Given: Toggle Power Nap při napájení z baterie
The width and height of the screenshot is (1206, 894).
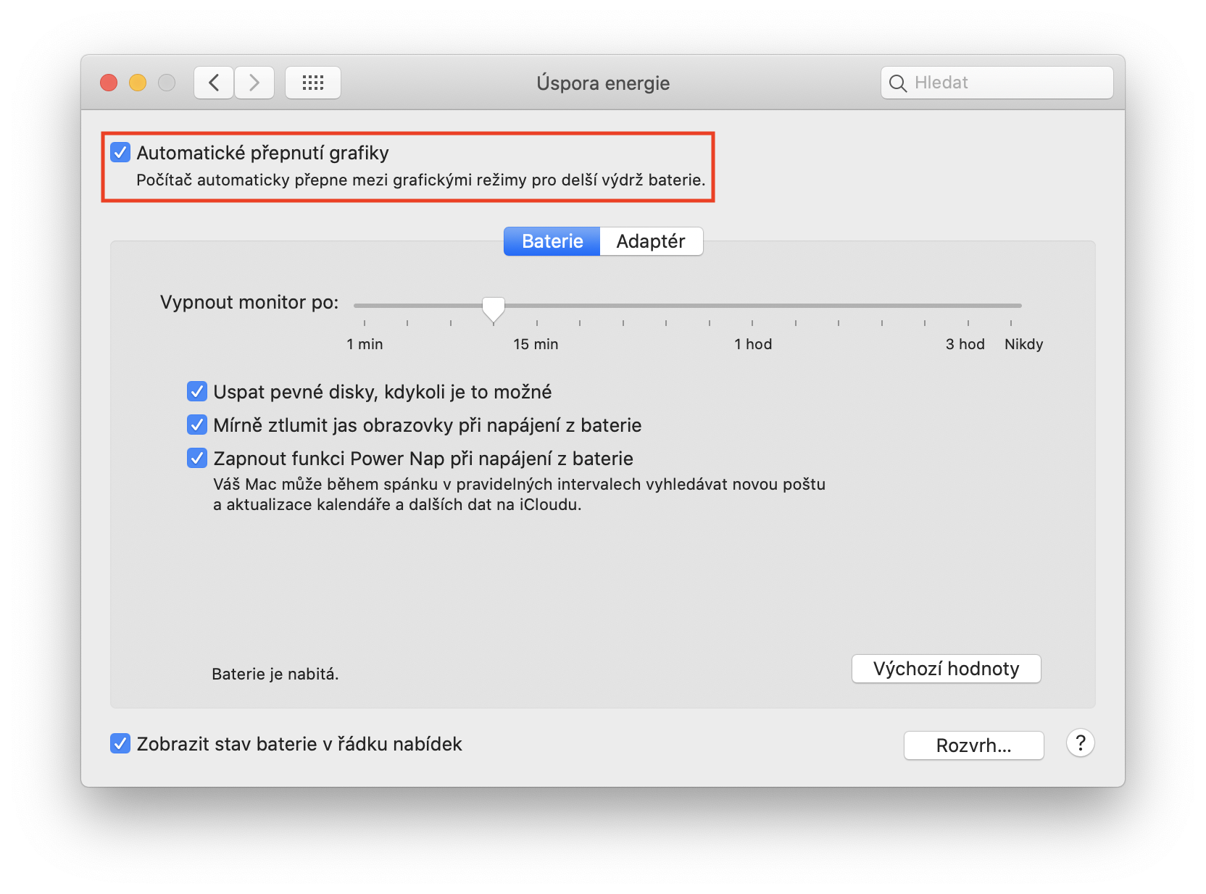Looking at the screenshot, I should click(x=197, y=459).
